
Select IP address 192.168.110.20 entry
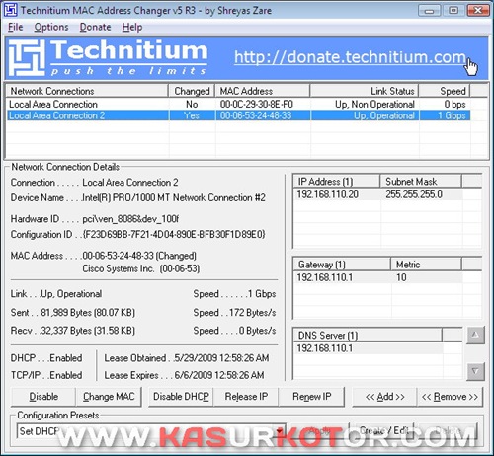tap(327, 194)
